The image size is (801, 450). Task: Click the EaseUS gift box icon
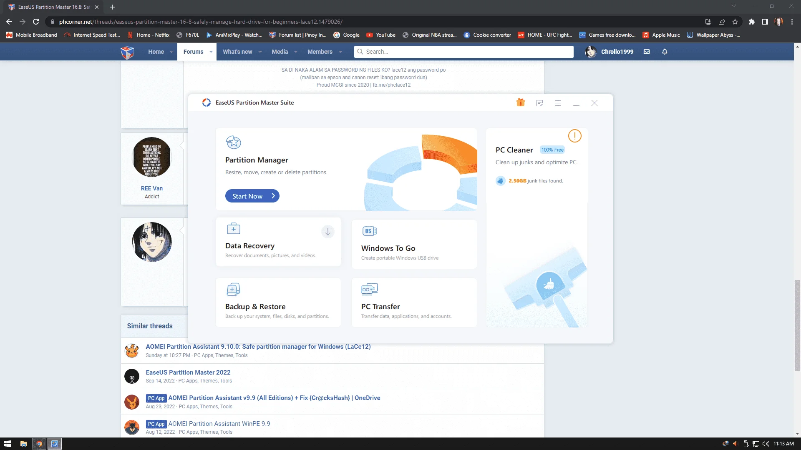pos(520,102)
